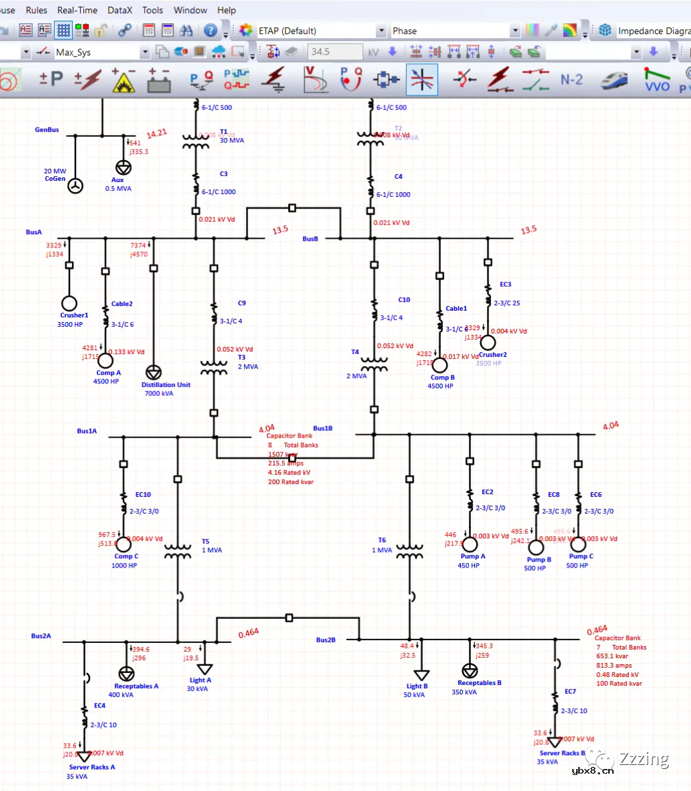
Task: Expand the ETAP (Default) theme dropdown
Action: coord(381,31)
